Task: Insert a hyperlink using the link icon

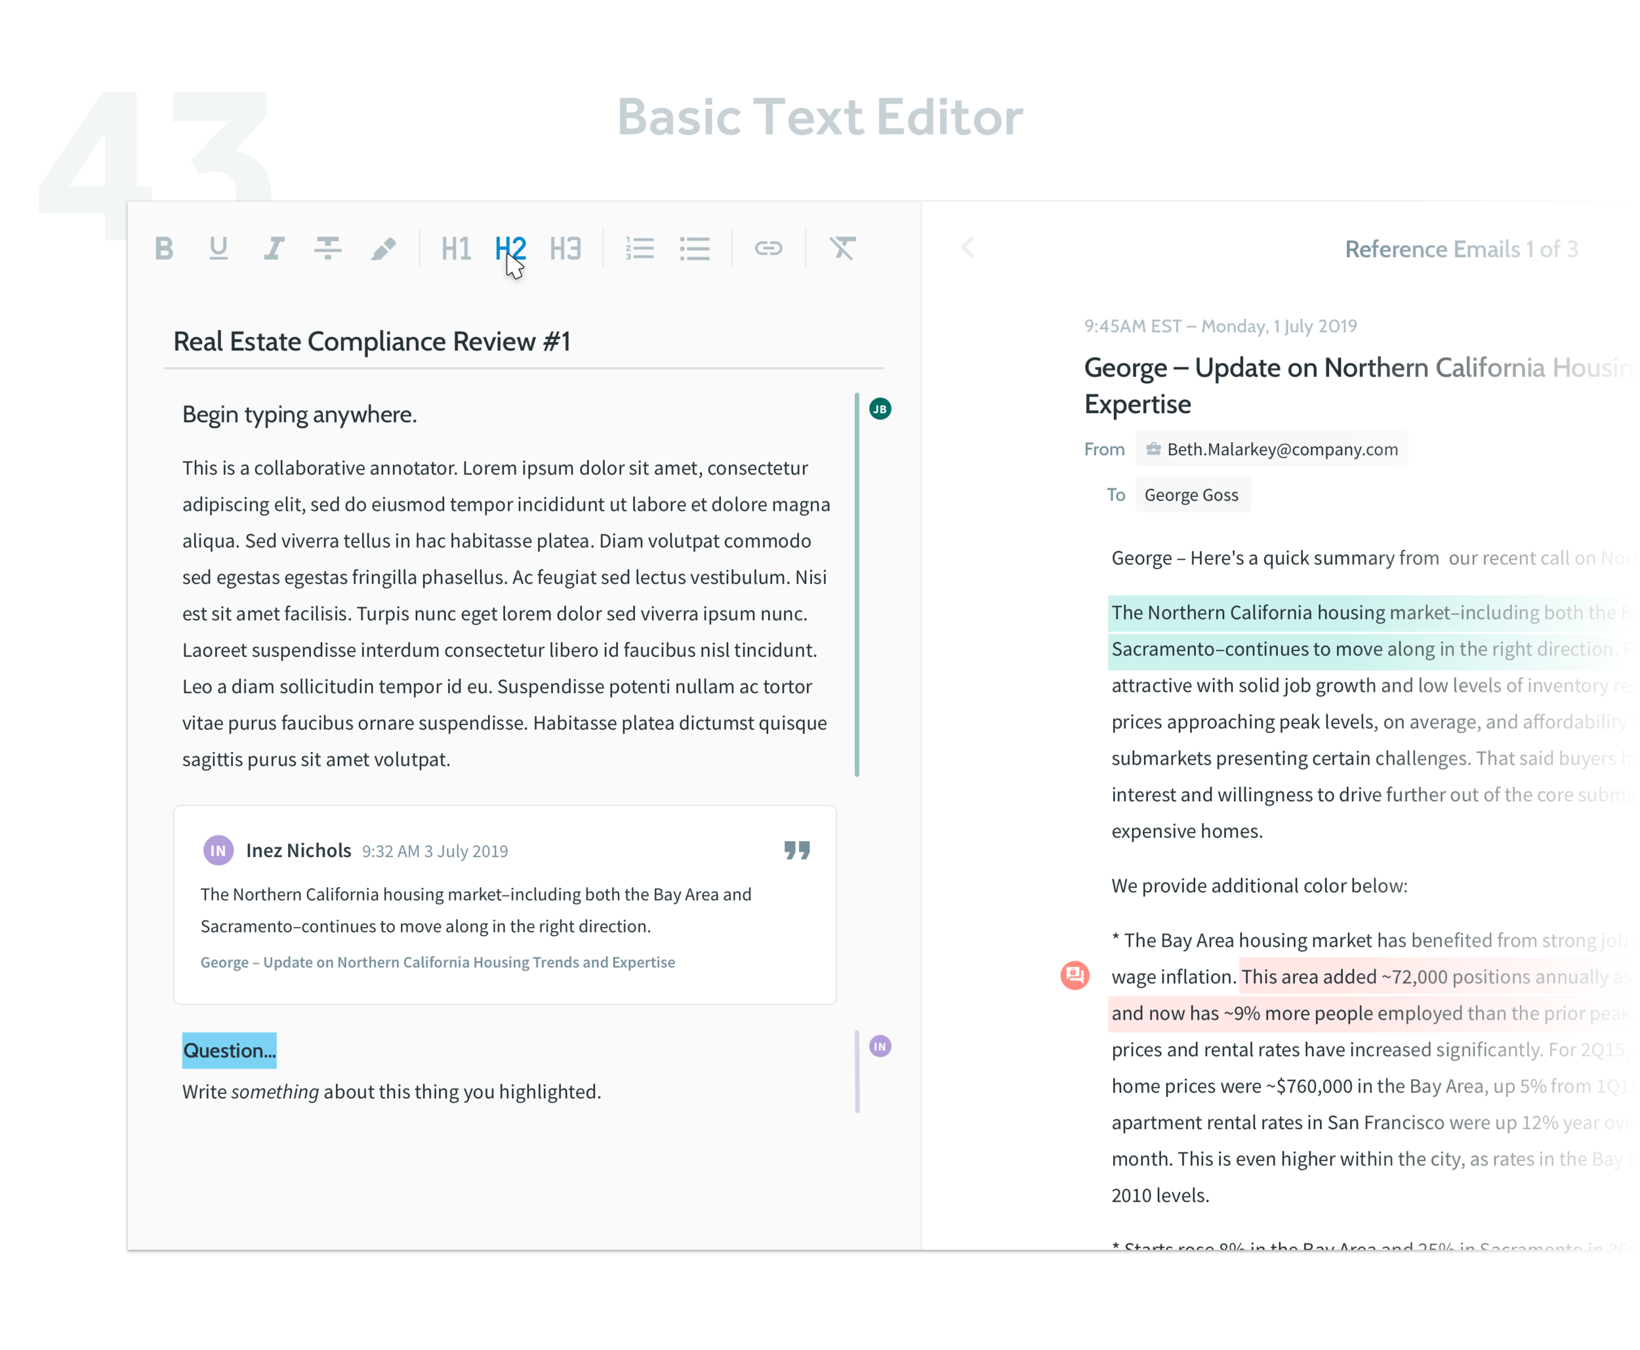Action: point(769,249)
